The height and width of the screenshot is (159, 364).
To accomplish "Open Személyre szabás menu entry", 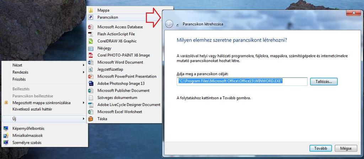I will 44,143.
